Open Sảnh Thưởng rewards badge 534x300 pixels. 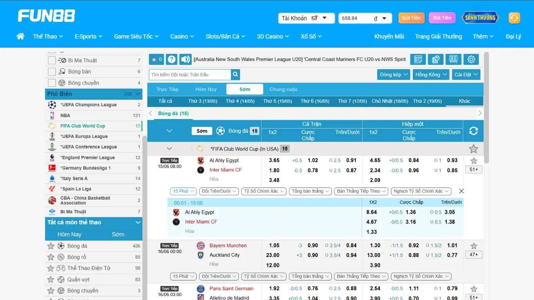coord(480,18)
